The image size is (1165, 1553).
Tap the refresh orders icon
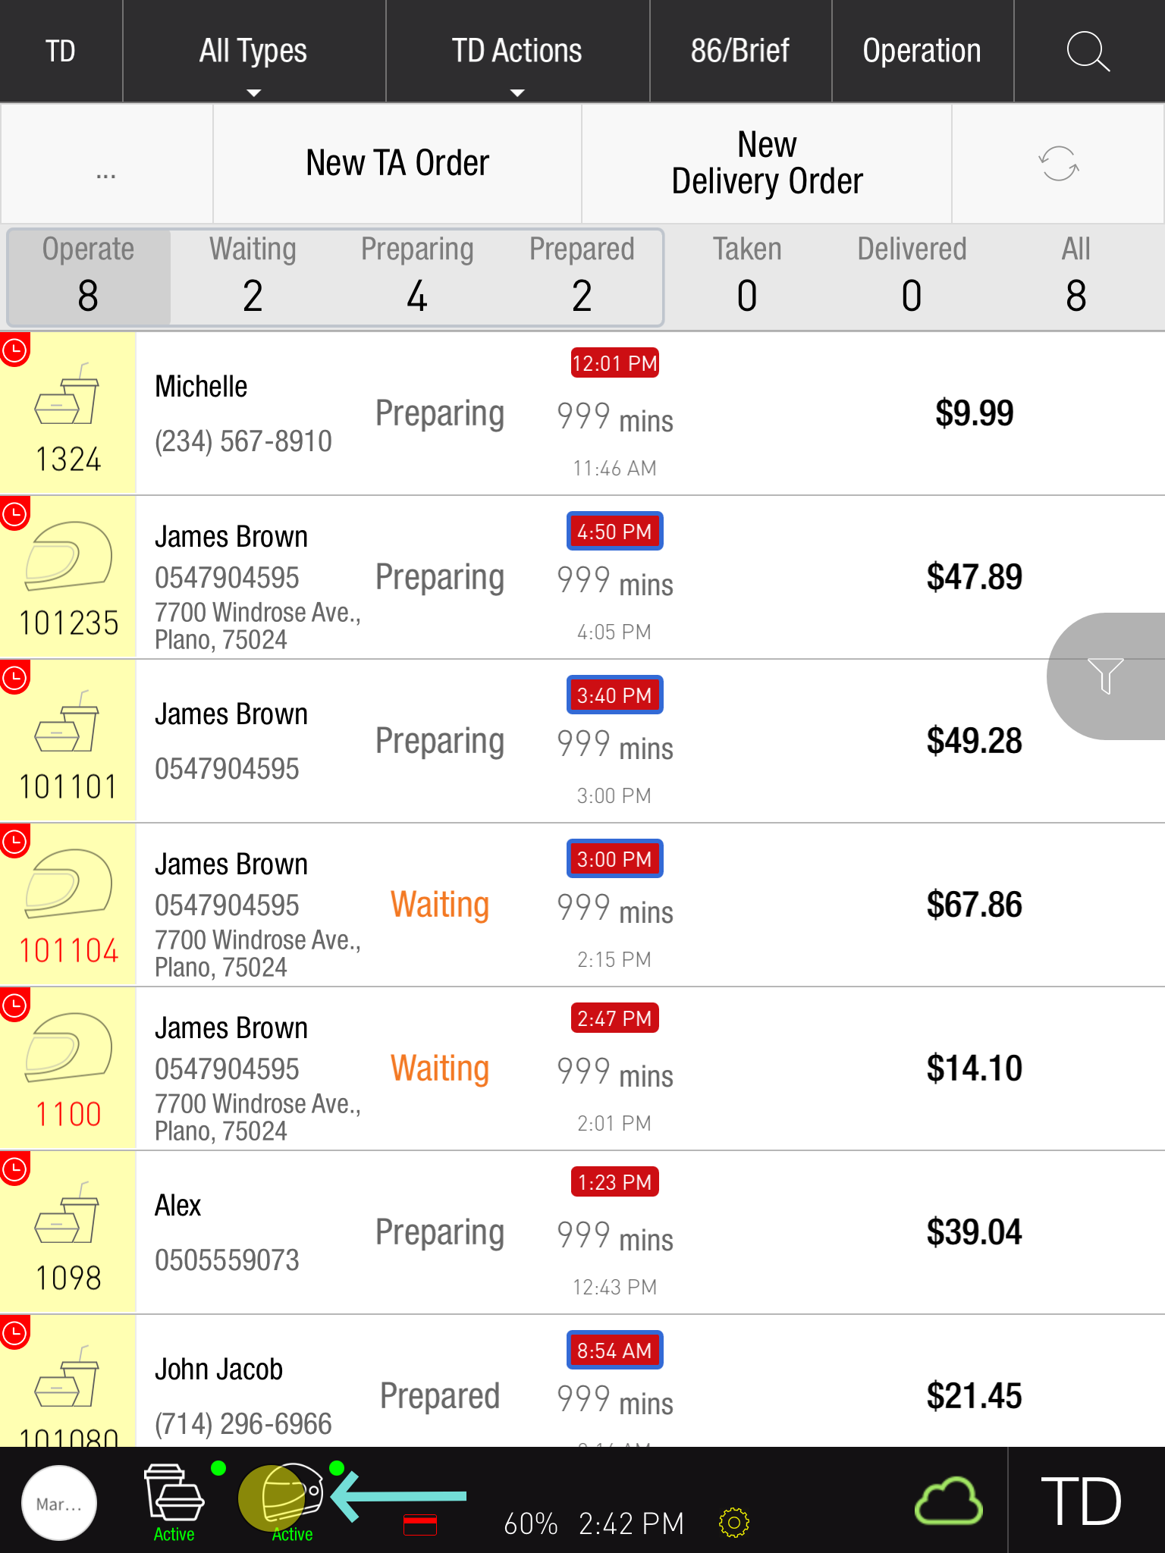pos(1058,164)
